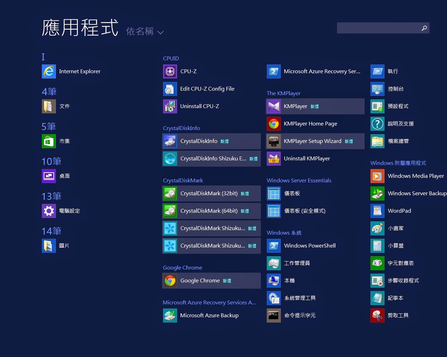Open the 小算盤 calculator icon
The width and height of the screenshot is (447, 357).
point(378,246)
